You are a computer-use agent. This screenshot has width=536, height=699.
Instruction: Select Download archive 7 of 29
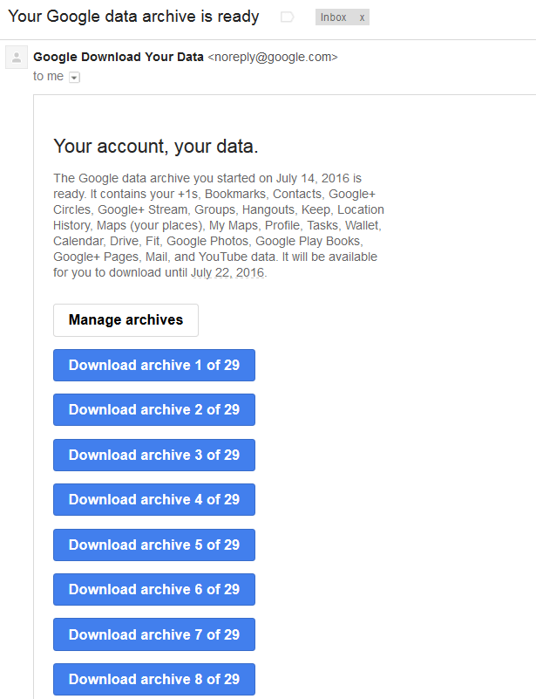coord(154,634)
